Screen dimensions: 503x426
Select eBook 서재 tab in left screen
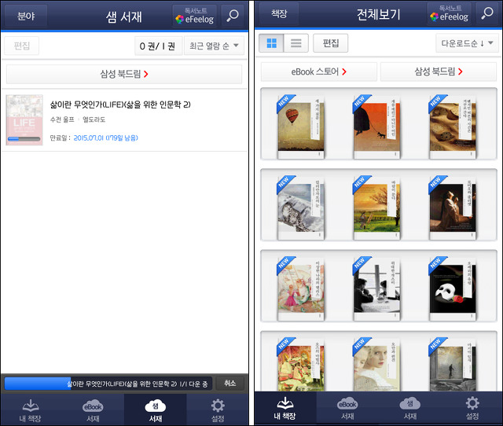93,410
